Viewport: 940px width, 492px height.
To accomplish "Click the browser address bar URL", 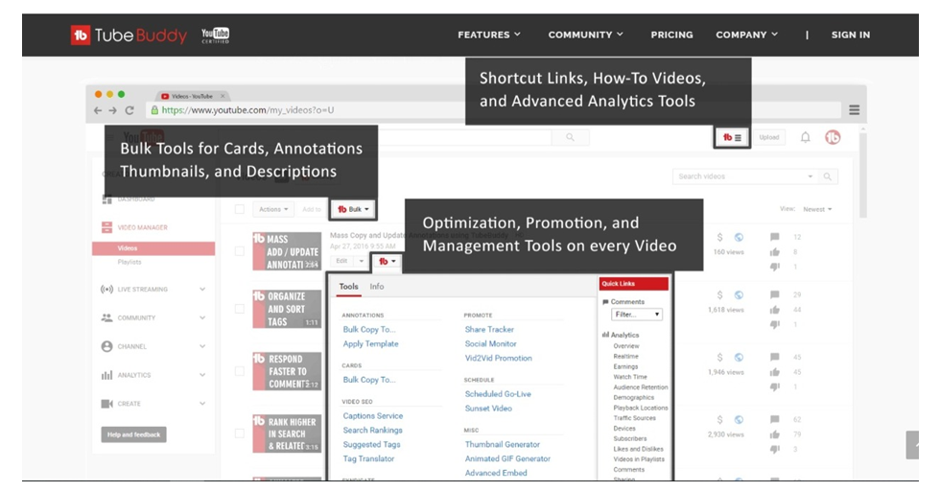I will (247, 110).
